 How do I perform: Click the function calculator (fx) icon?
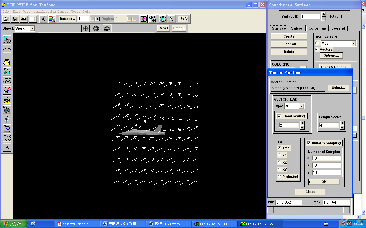pyautogui.click(x=43, y=19)
